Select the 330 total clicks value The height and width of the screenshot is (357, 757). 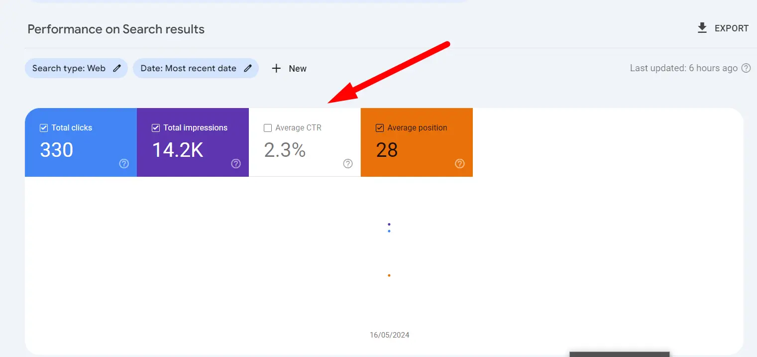pyautogui.click(x=57, y=150)
